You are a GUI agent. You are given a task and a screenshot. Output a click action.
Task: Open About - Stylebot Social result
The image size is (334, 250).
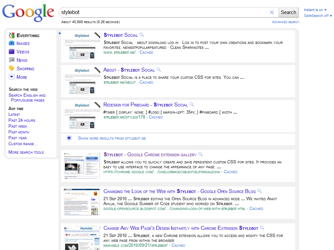pyautogui.click(x=129, y=70)
